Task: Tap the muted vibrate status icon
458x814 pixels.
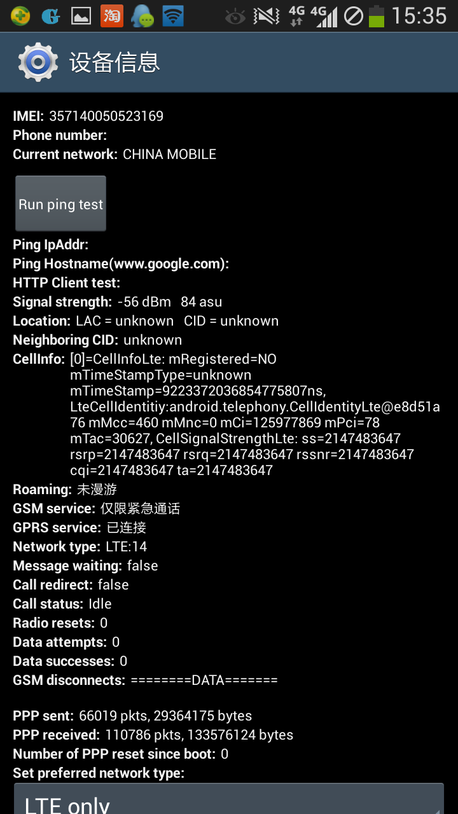Action: pos(266,16)
